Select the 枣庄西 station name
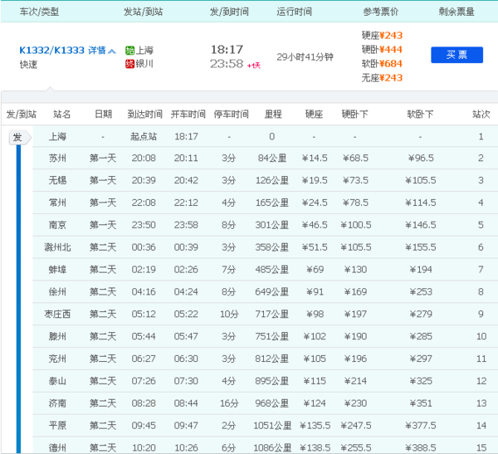 pyautogui.click(x=57, y=314)
